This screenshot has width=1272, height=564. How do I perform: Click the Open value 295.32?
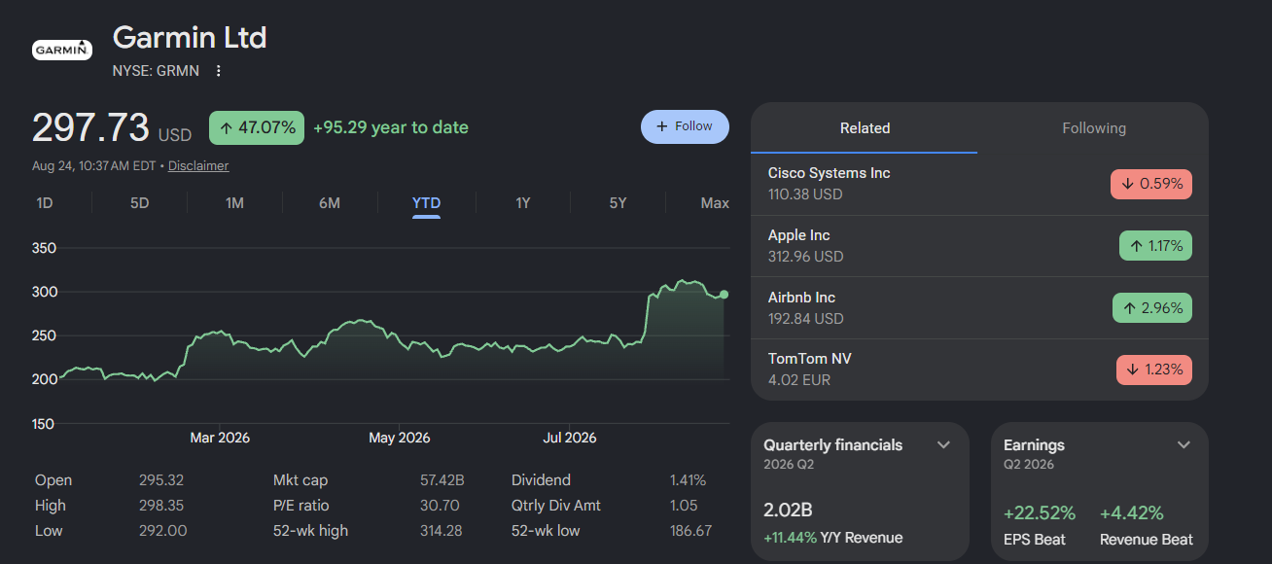161,480
